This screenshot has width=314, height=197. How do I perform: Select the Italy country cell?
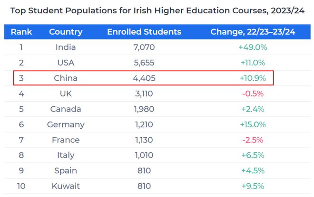66,155
